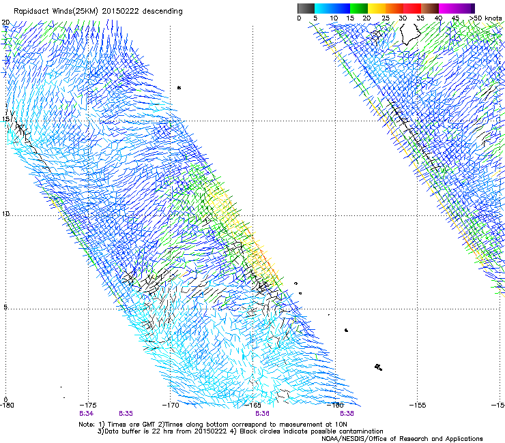Click the 'Note: 1) Times are GMT' footnote line
This screenshot has width=505, height=443.
click(x=213, y=425)
